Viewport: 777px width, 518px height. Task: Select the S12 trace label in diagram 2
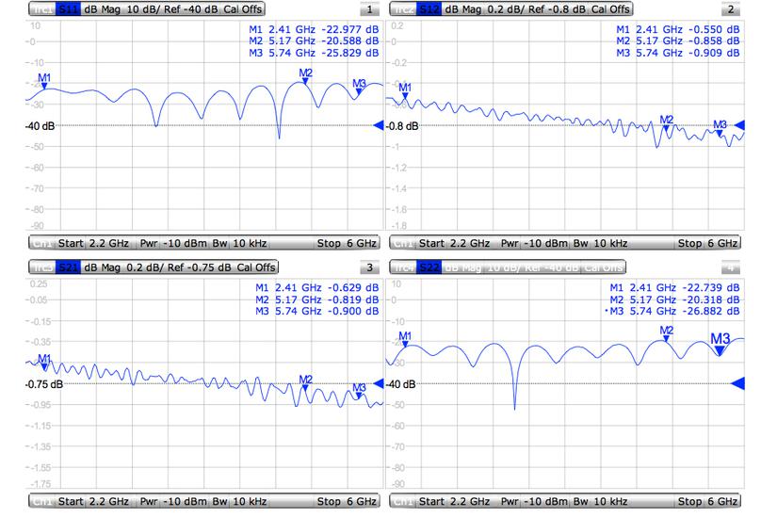(x=429, y=8)
